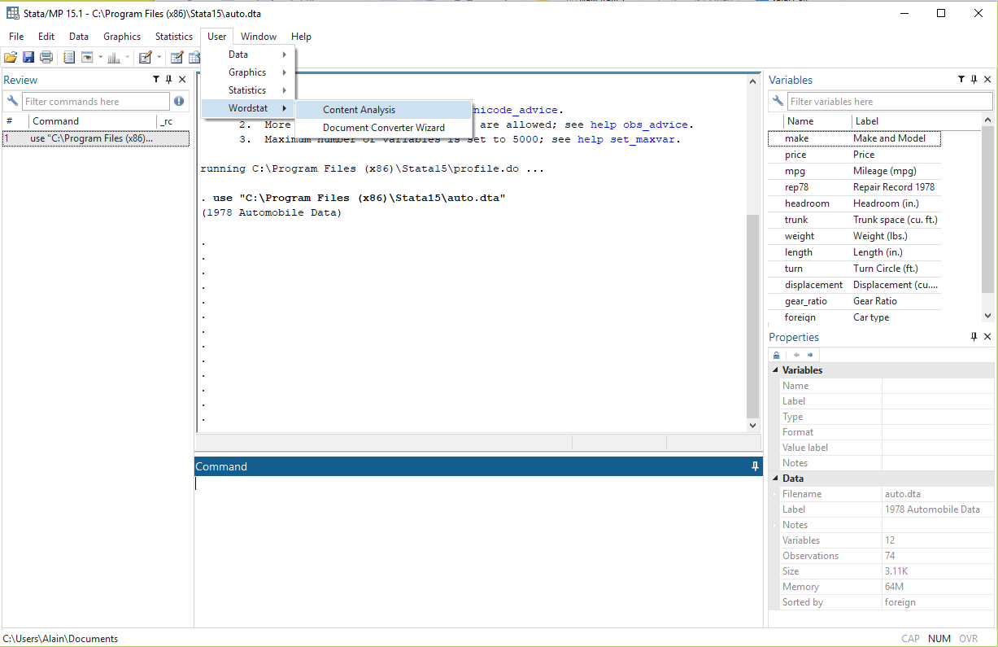Click the help obs_advice link

click(639, 125)
